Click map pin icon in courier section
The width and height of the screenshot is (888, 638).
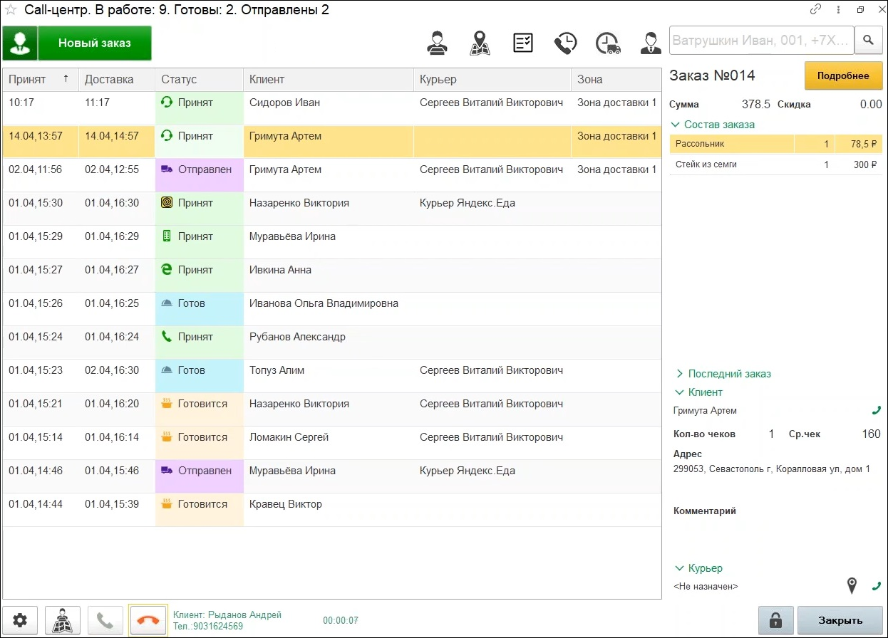pyautogui.click(x=852, y=586)
